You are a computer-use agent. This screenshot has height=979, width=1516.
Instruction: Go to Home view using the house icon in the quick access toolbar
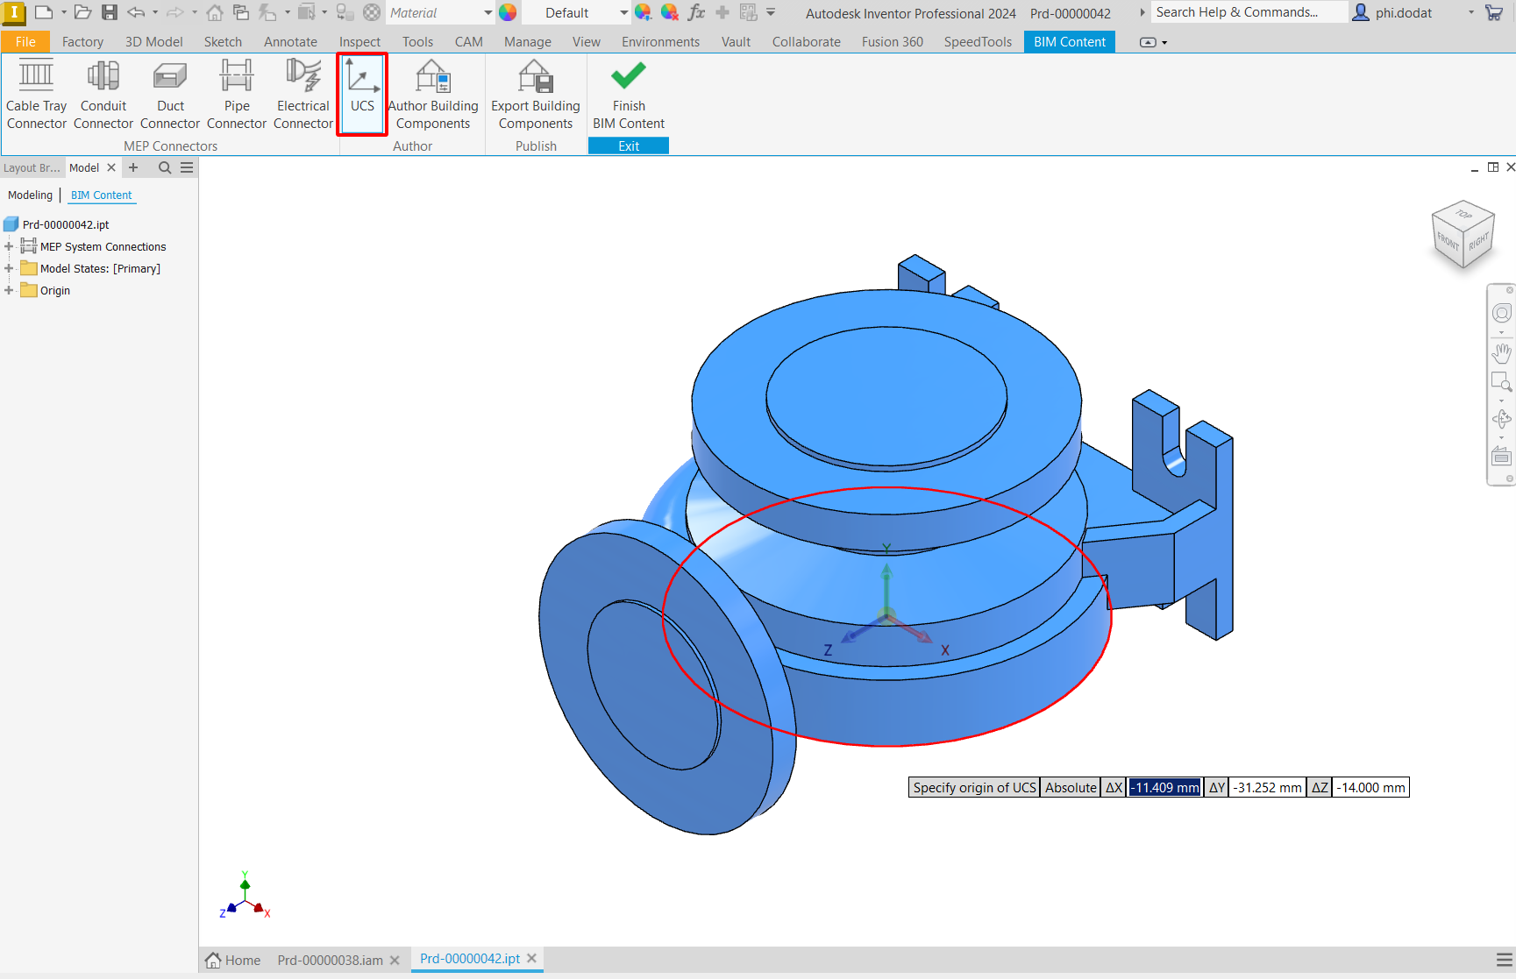[215, 12]
